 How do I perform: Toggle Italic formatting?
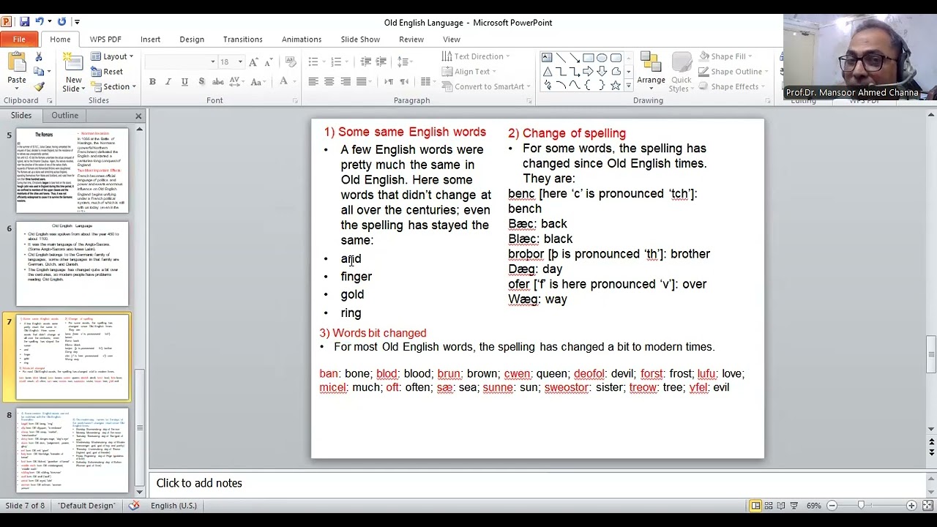168,82
